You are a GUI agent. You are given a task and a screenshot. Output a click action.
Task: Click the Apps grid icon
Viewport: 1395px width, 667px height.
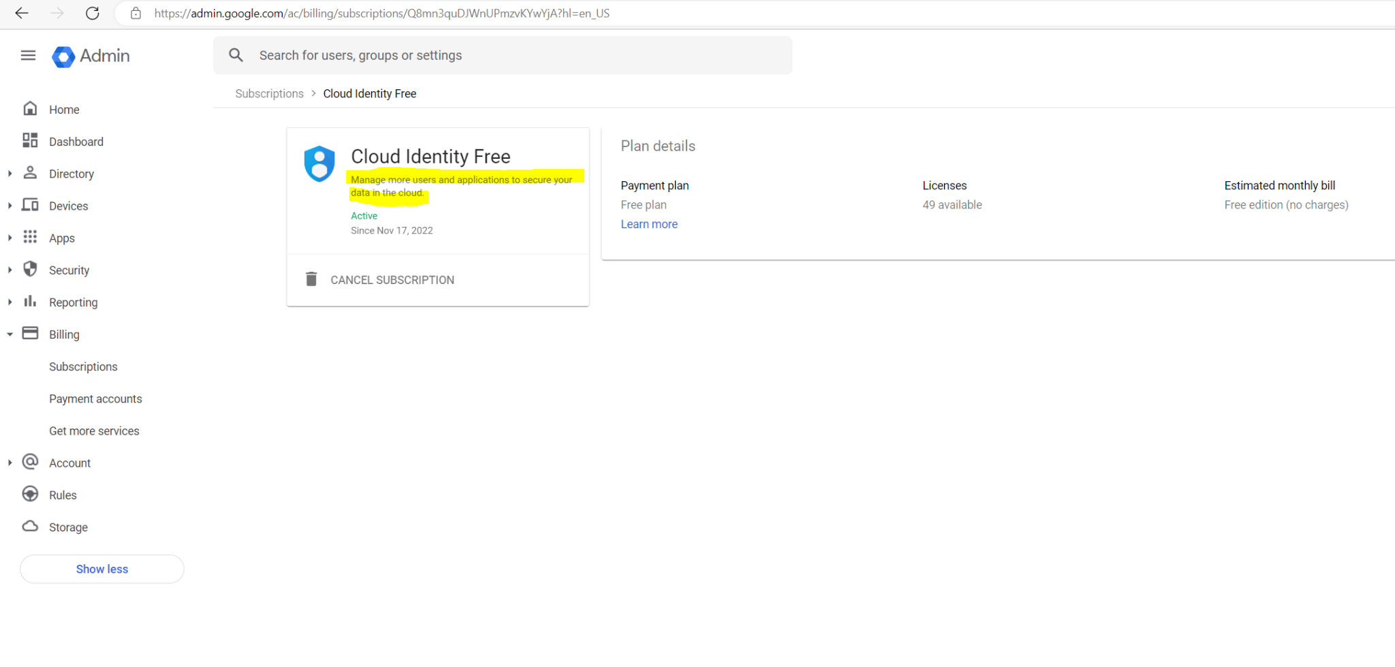click(30, 237)
